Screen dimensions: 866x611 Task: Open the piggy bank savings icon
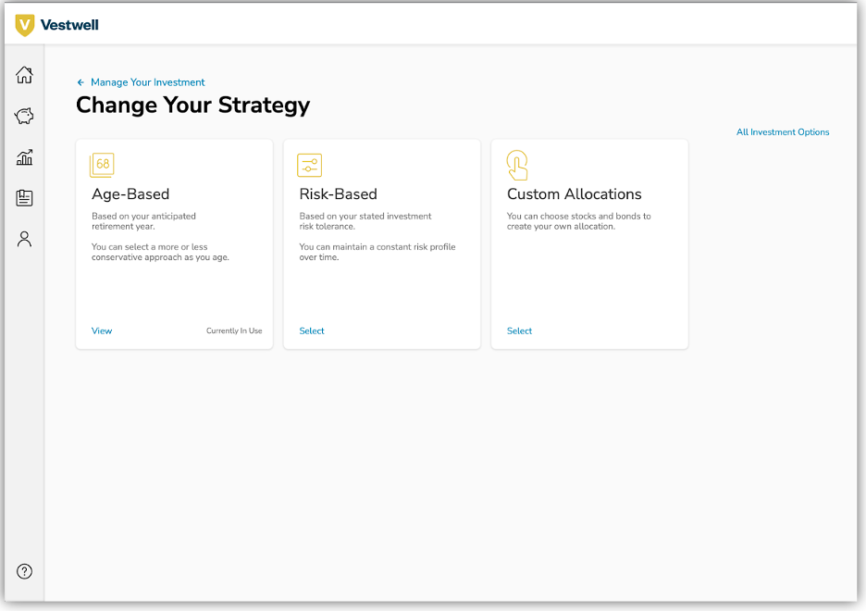pos(24,116)
